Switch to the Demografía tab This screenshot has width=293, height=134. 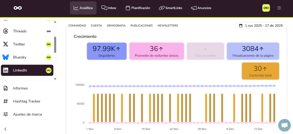click(x=116, y=26)
